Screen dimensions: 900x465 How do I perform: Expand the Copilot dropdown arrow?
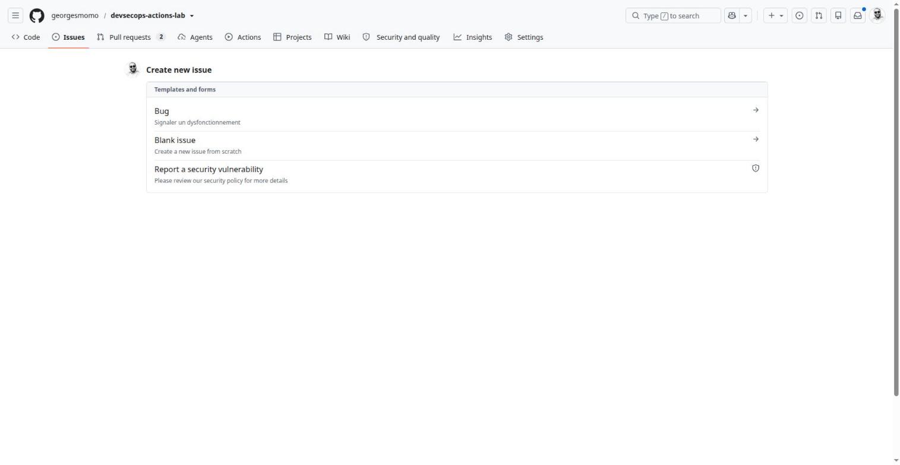(746, 15)
